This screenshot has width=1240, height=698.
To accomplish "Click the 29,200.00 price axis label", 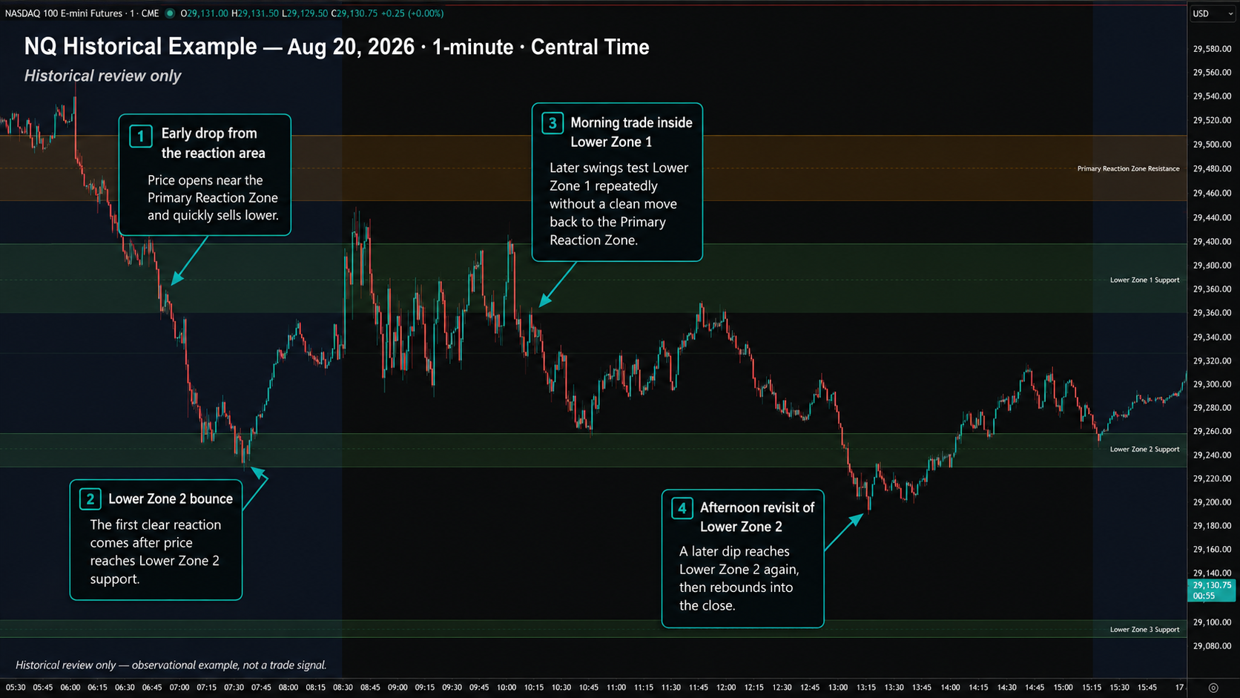I will click(x=1212, y=502).
